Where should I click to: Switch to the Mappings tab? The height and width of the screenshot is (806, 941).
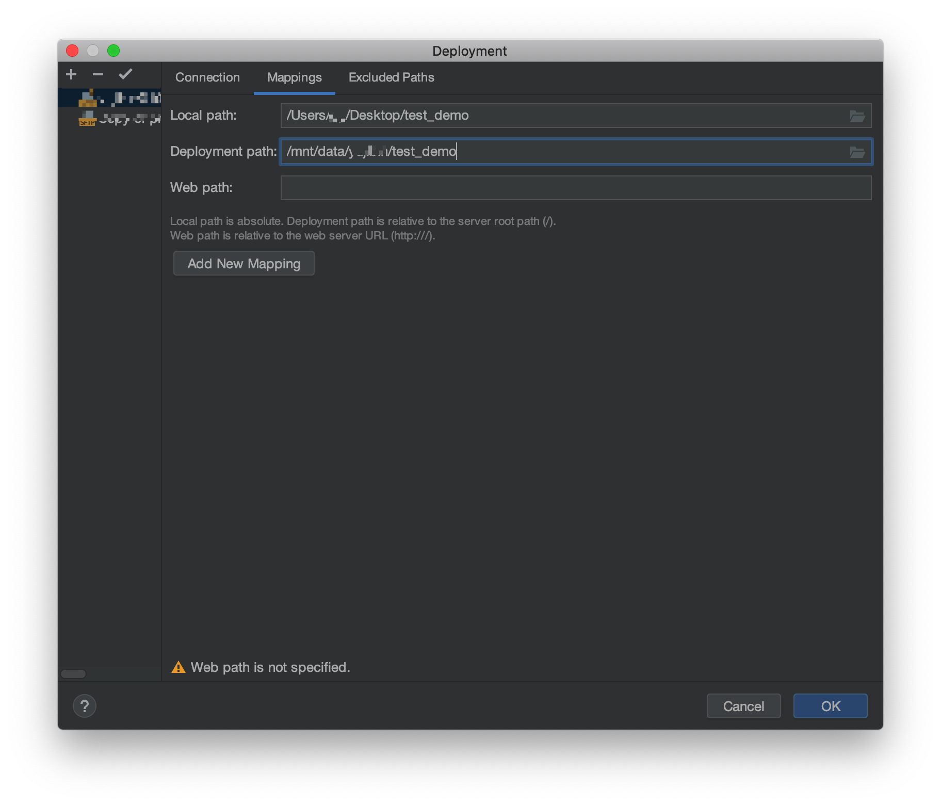(x=295, y=77)
